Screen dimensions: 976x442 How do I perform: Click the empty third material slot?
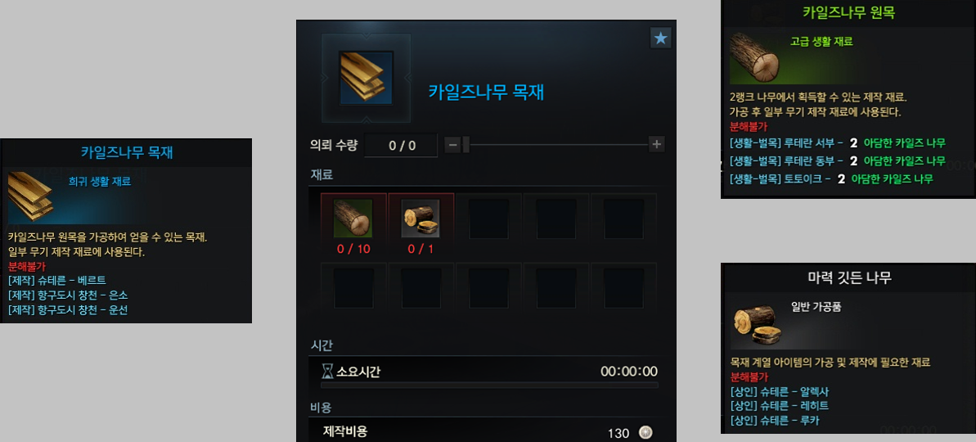click(488, 218)
